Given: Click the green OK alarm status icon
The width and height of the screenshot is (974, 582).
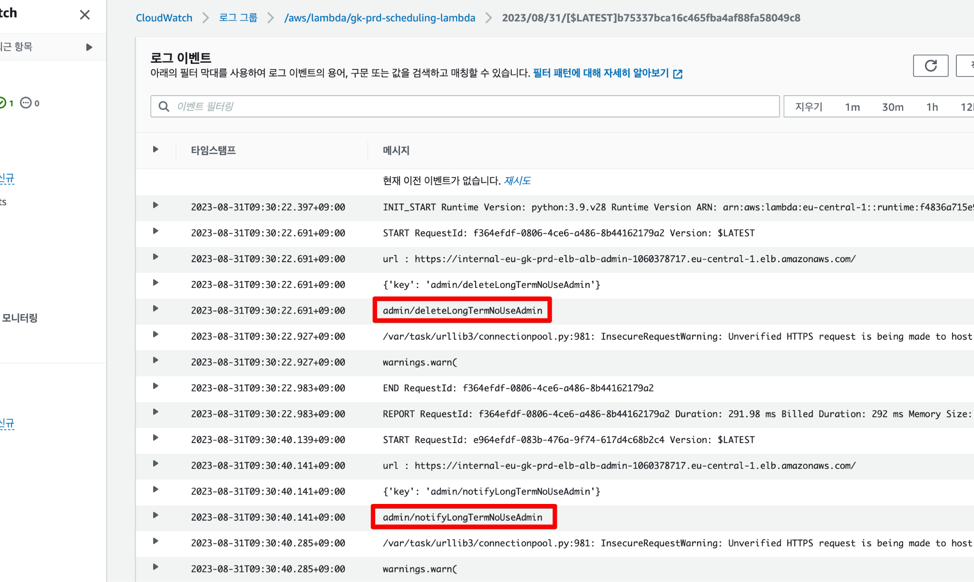Looking at the screenshot, I should point(2,103).
